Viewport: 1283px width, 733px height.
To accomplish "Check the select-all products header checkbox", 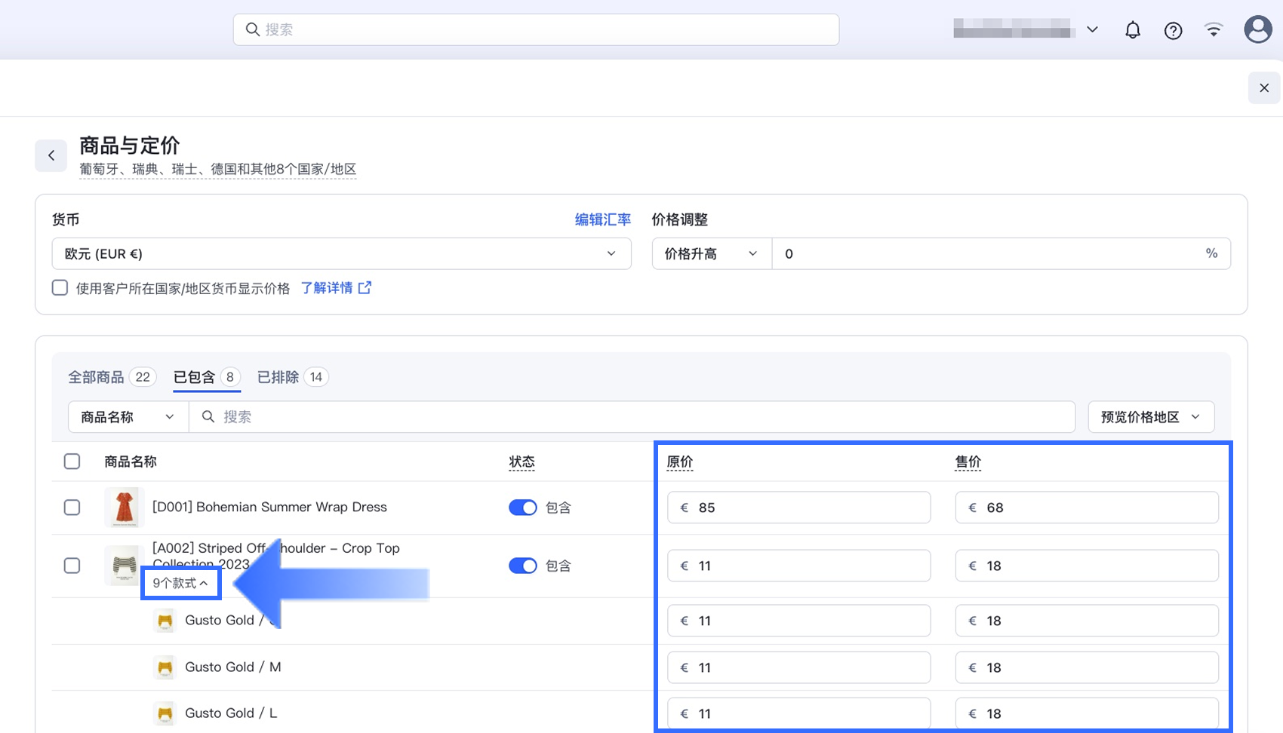I will click(72, 462).
